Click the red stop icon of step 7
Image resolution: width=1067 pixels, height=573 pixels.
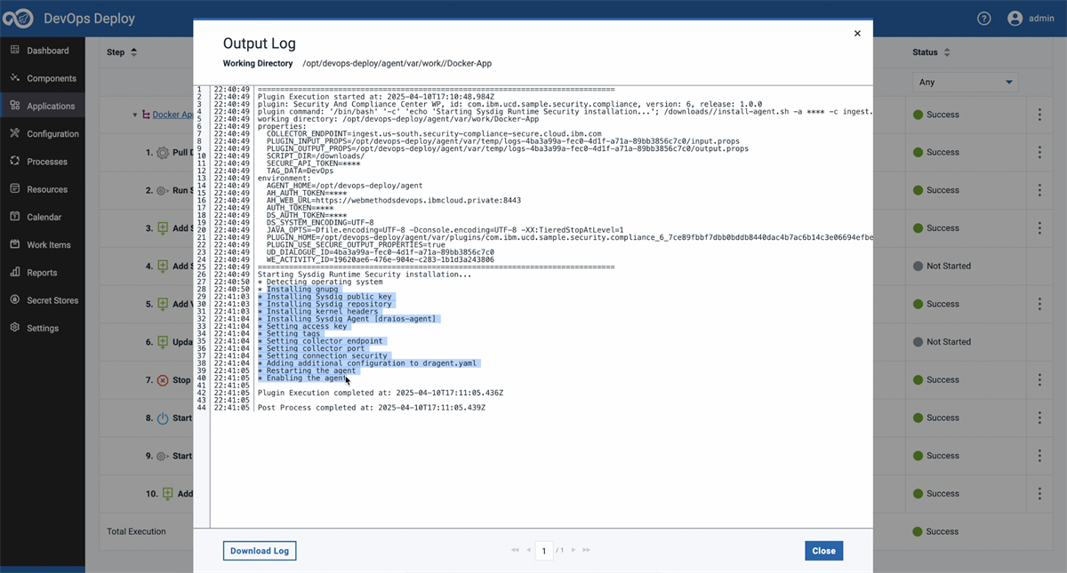coord(163,380)
